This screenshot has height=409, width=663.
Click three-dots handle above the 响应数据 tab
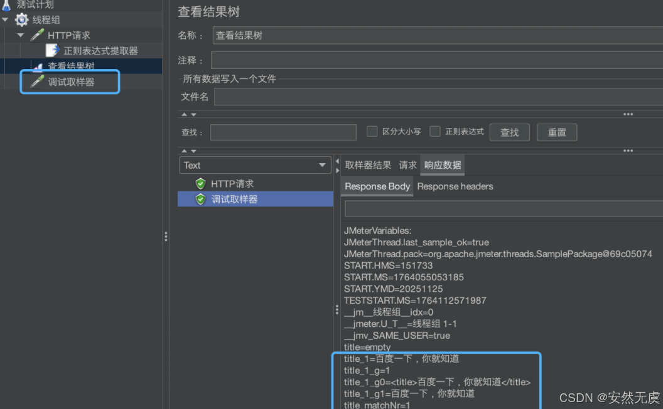(628, 151)
